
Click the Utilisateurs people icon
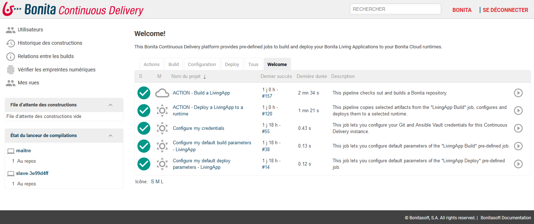[11, 30]
